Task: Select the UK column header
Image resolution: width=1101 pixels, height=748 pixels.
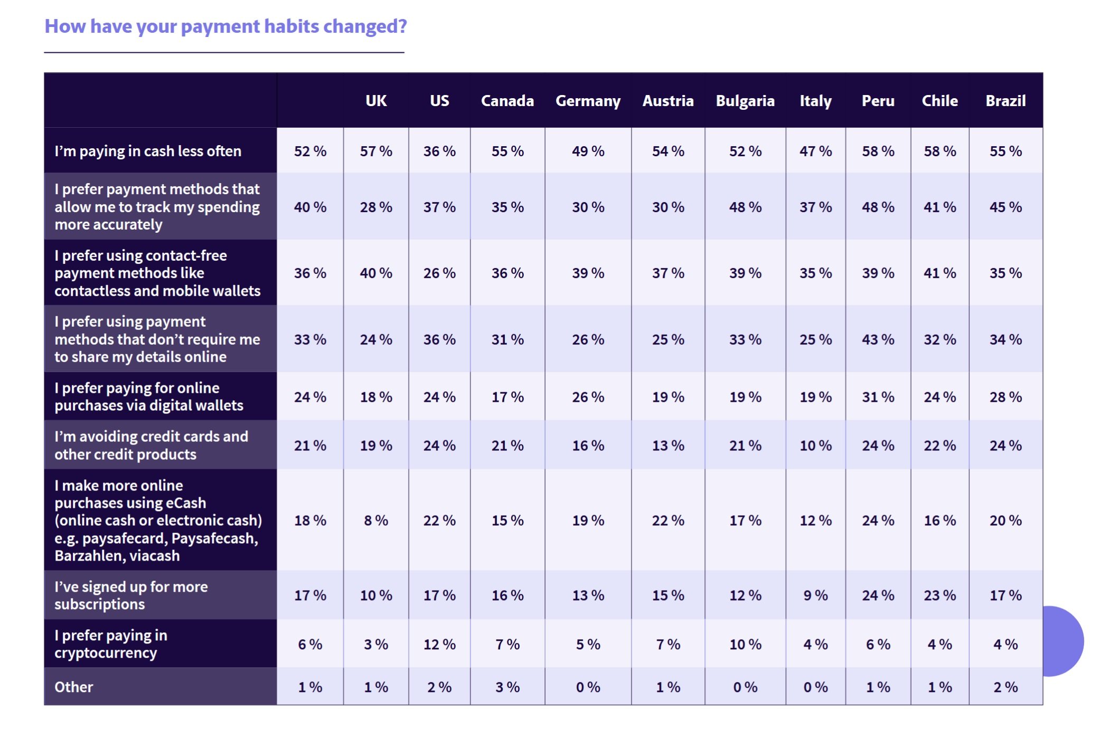Action: pyautogui.click(x=376, y=100)
